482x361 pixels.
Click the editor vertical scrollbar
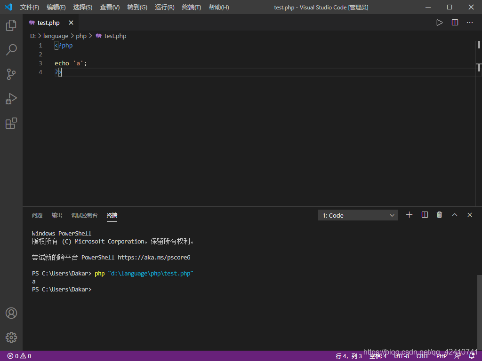click(x=479, y=123)
